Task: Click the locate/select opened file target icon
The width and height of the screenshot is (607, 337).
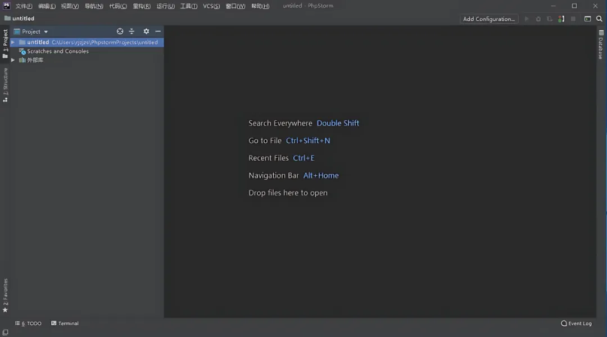Action: coord(120,31)
